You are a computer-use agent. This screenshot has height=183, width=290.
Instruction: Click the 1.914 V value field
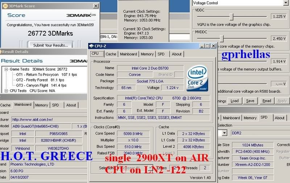[x=279, y=61]
